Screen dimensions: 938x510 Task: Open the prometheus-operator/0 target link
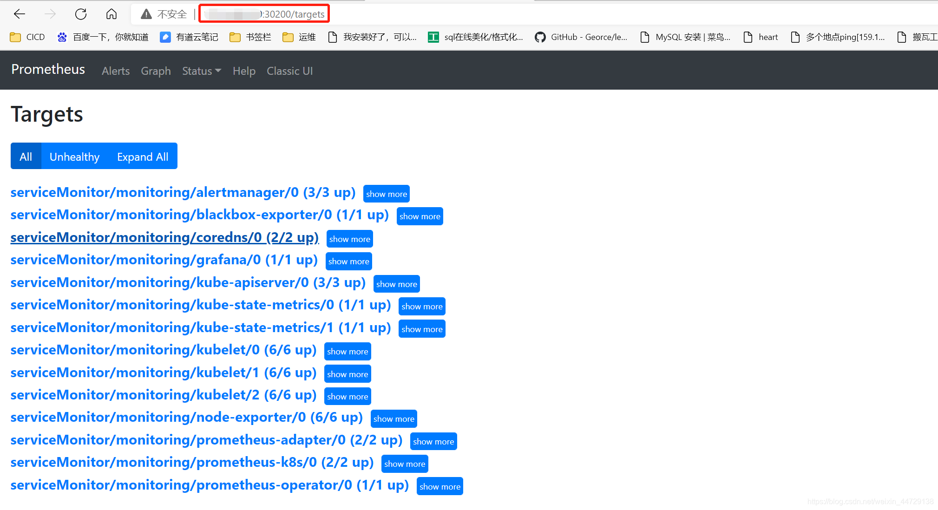pos(210,485)
